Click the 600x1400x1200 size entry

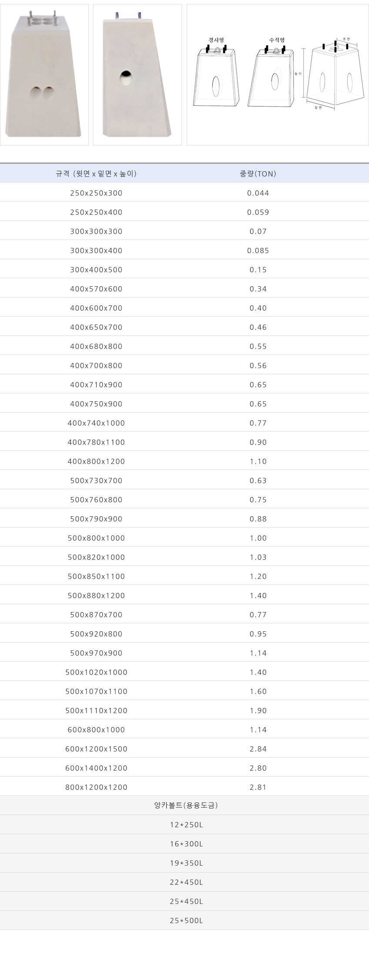tap(96, 768)
